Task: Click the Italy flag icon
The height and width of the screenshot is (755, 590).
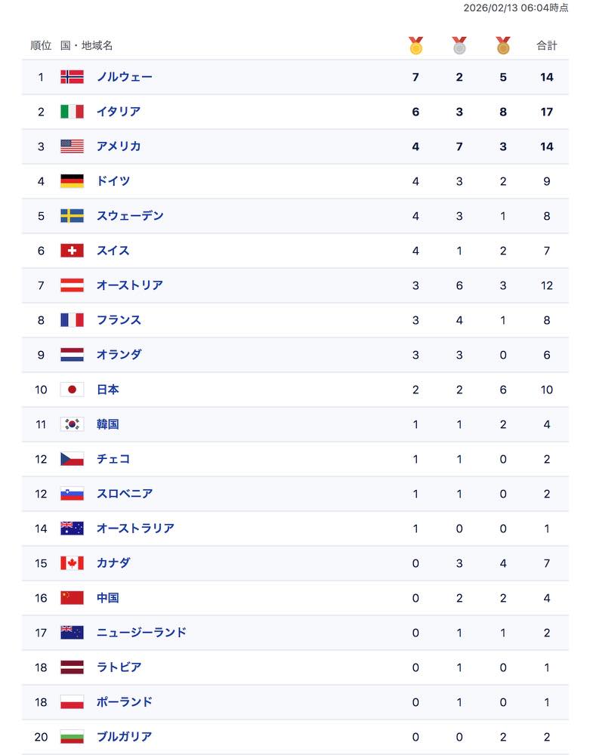Action: pos(72,112)
